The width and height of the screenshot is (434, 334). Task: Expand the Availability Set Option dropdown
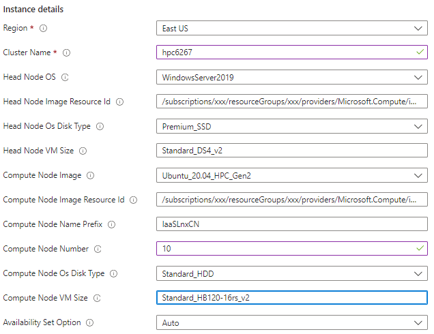coord(291,322)
